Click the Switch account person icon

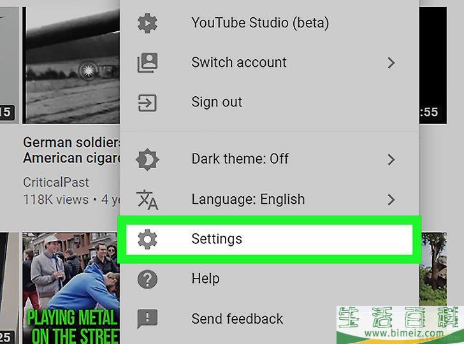(x=147, y=62)
